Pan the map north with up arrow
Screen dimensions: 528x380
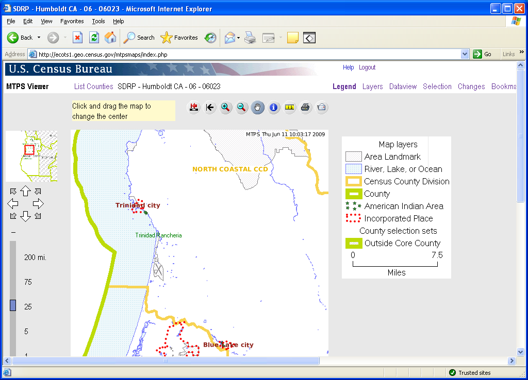[x=25, y=191]
